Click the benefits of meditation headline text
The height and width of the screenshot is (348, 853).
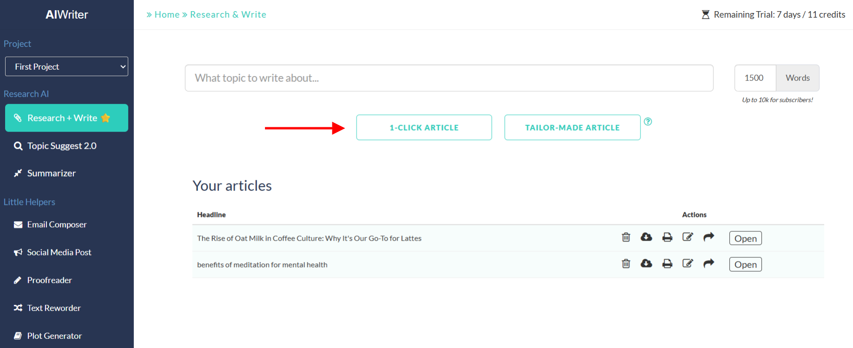262,265
